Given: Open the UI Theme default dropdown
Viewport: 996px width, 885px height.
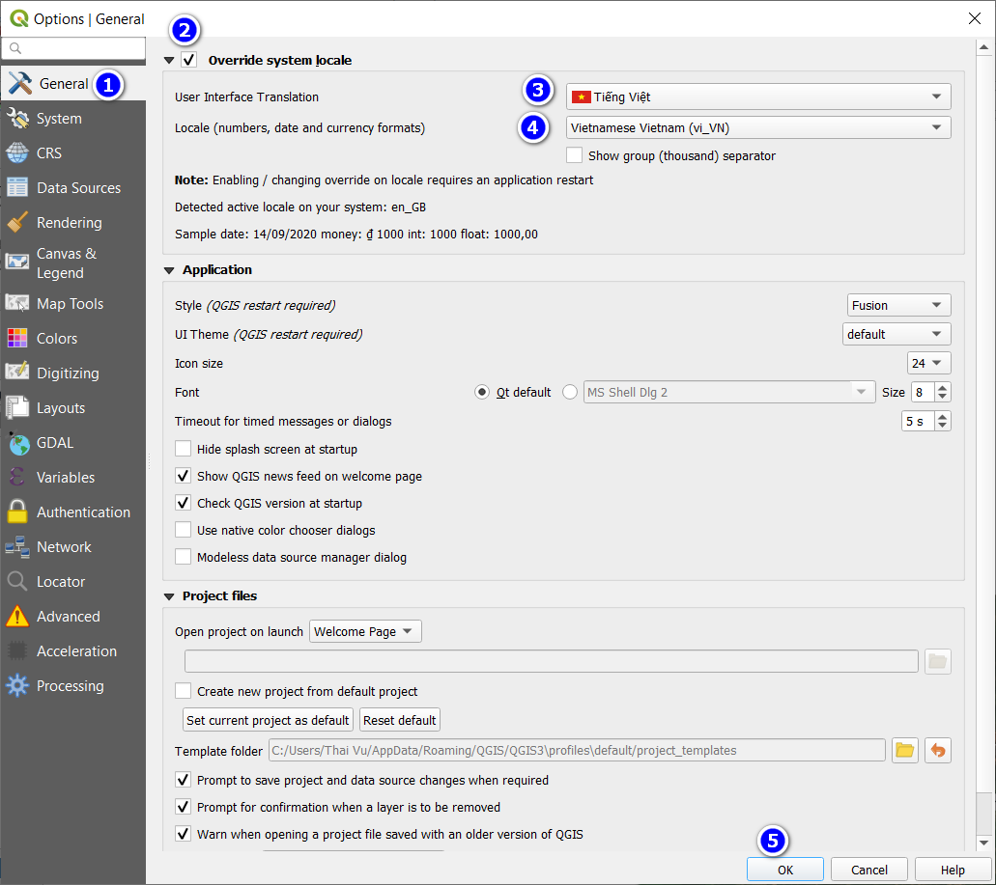Looking at the screenshot, I should coord(896,334).
